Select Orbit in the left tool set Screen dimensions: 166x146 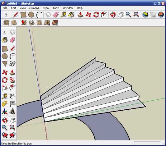coord(5,120)
